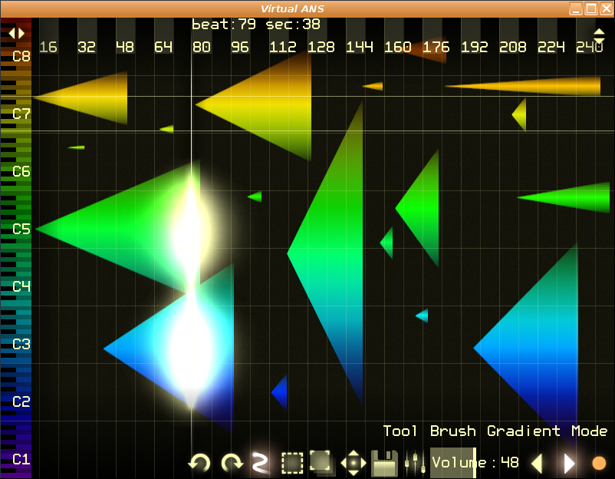Screen dimensions: 615x479
Task: Click the C1 piano key label
Action: [x=21, y=459]
